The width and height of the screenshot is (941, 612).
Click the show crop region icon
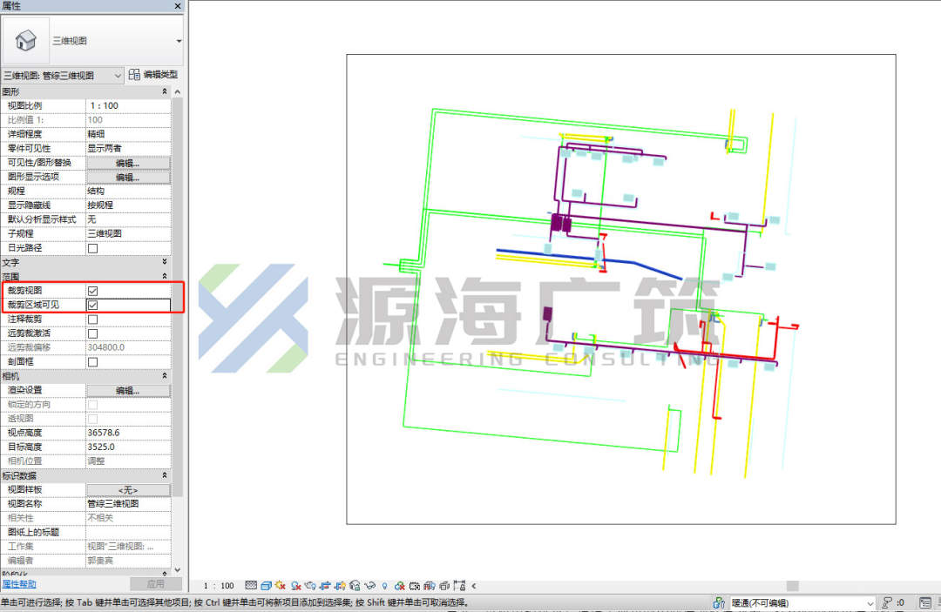coord(341,586)
